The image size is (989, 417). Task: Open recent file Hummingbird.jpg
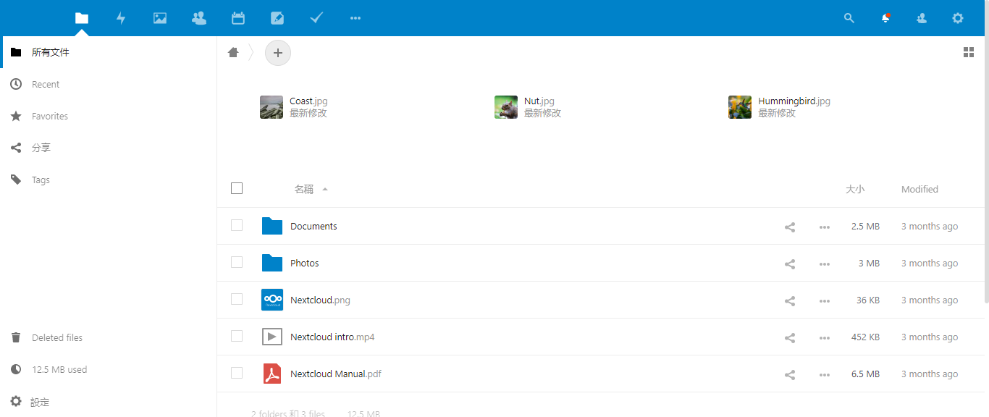[794, 101]
